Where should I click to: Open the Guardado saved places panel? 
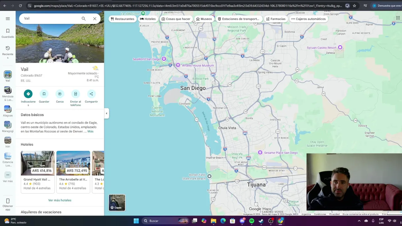tap(8, 33)
